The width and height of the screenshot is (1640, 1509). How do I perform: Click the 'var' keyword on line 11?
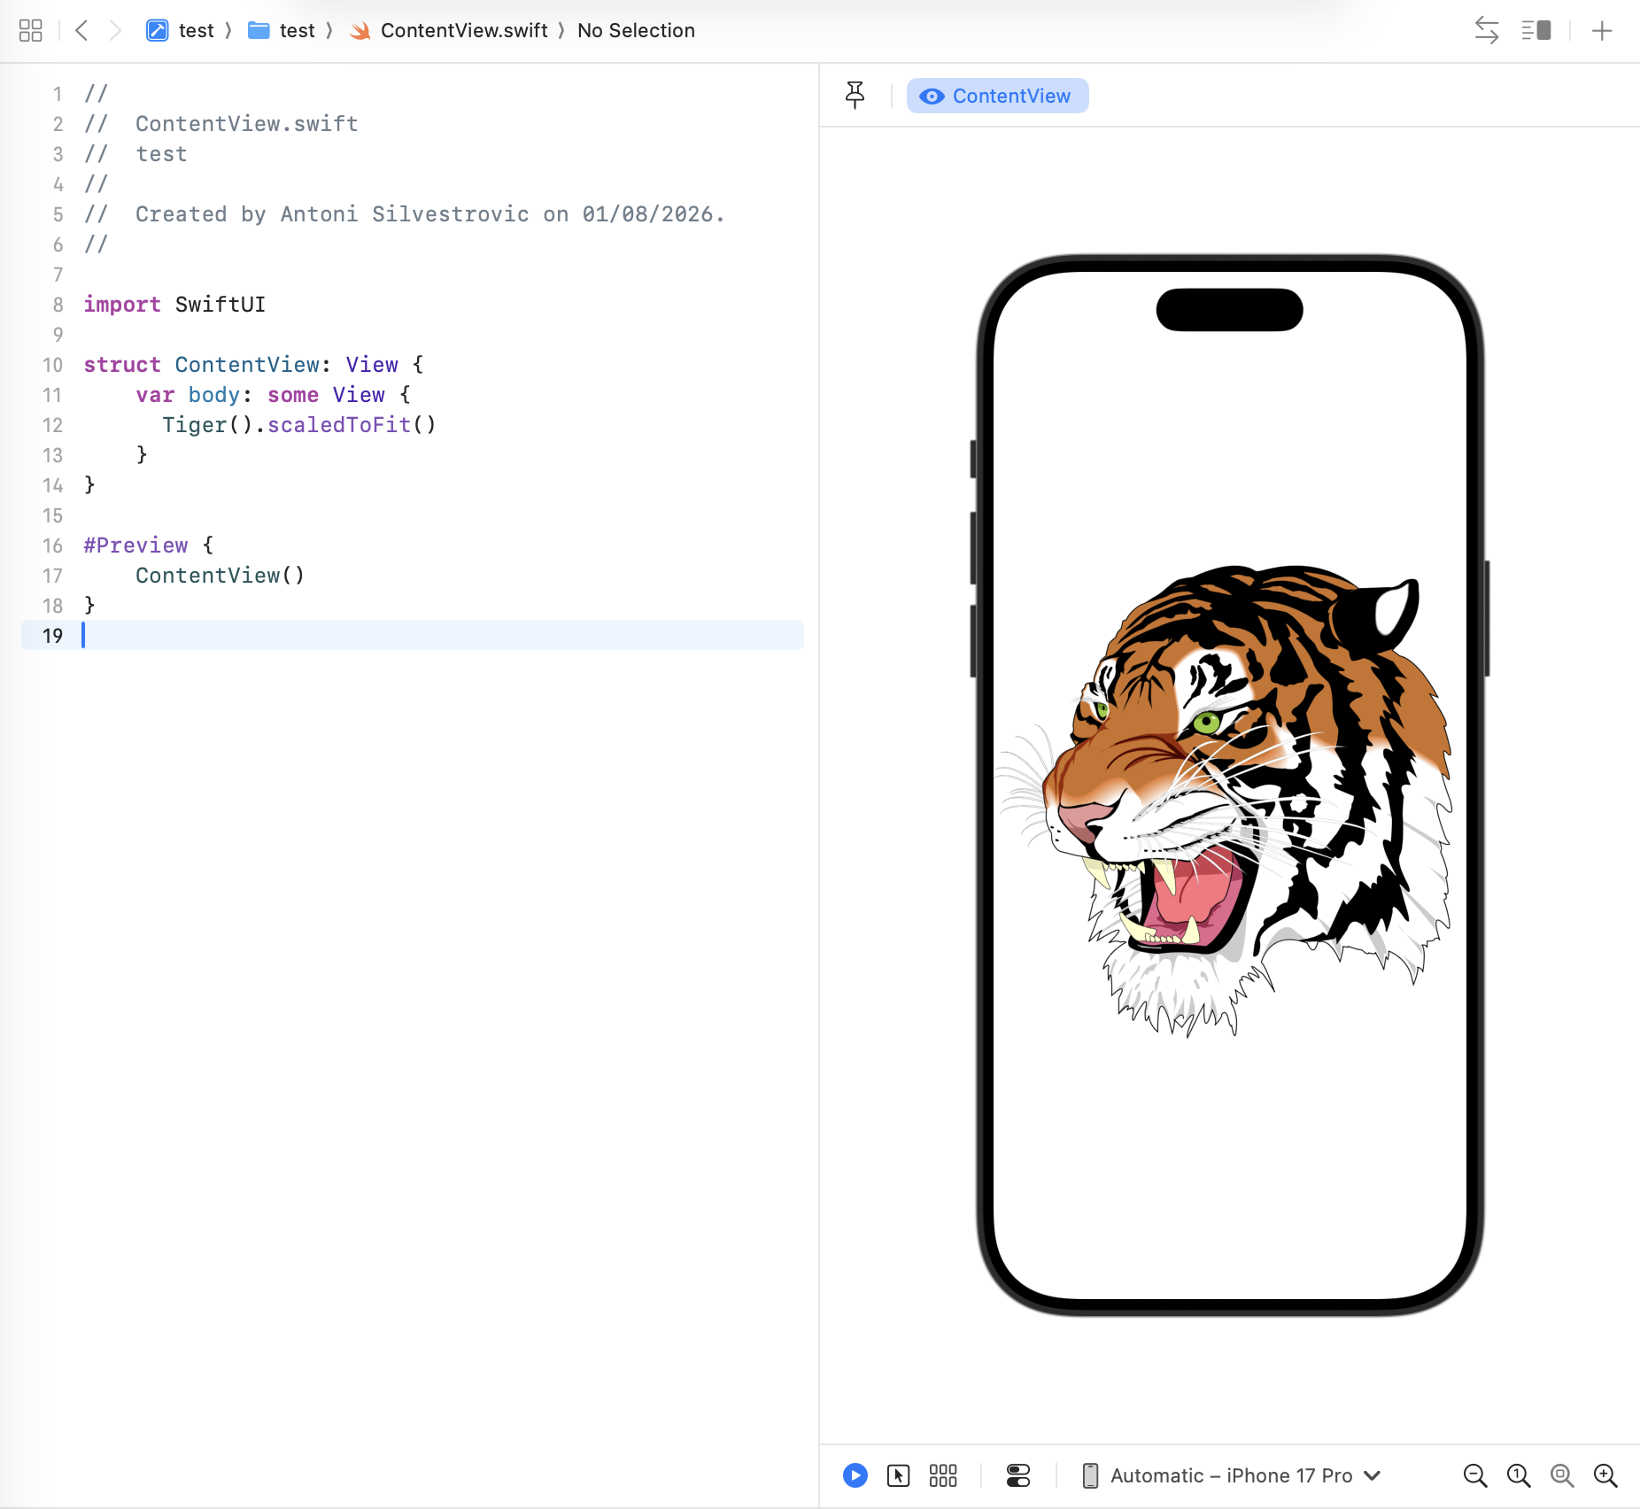click(x=155, y=395)
